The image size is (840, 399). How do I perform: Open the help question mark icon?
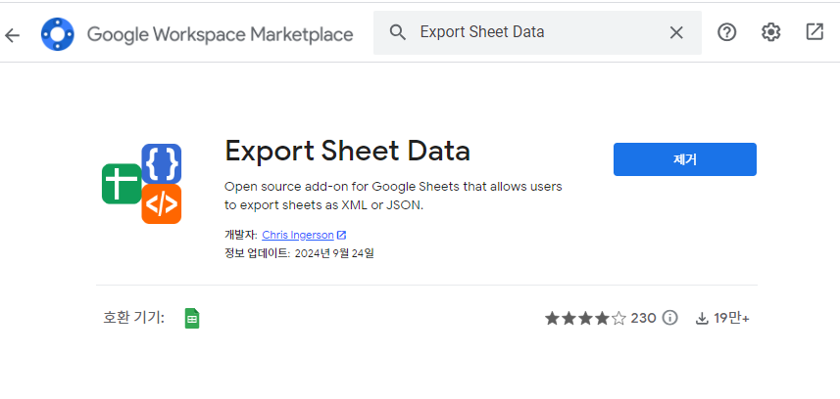(726, 32)
